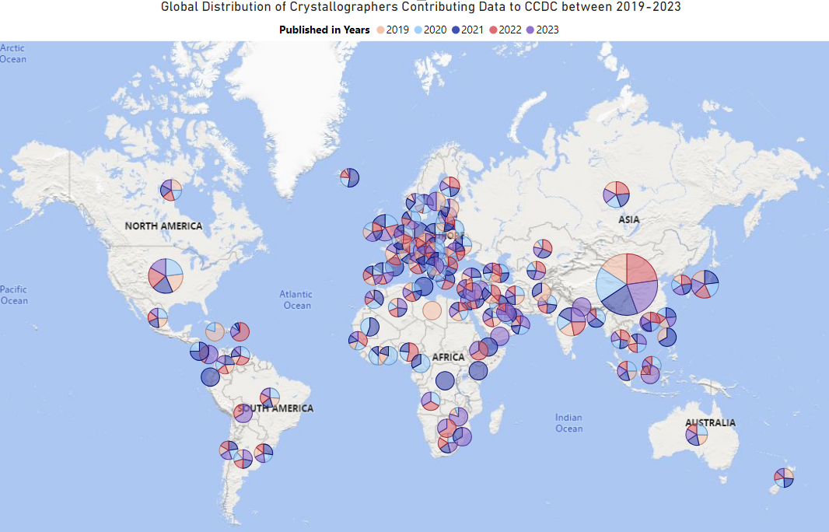Click the 'Published in Years' legend title
Image resolution: width=829 pixels, height=532 pixels.
(324, 30)
